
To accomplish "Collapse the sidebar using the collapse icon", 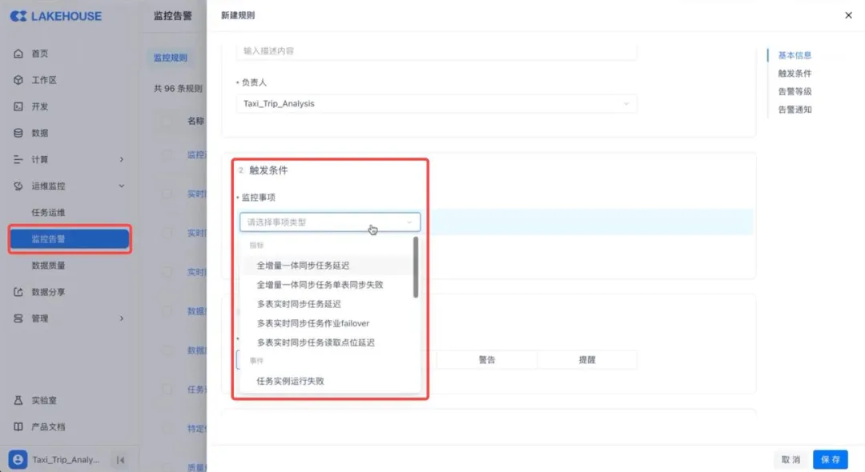I will tap(120, 460).
